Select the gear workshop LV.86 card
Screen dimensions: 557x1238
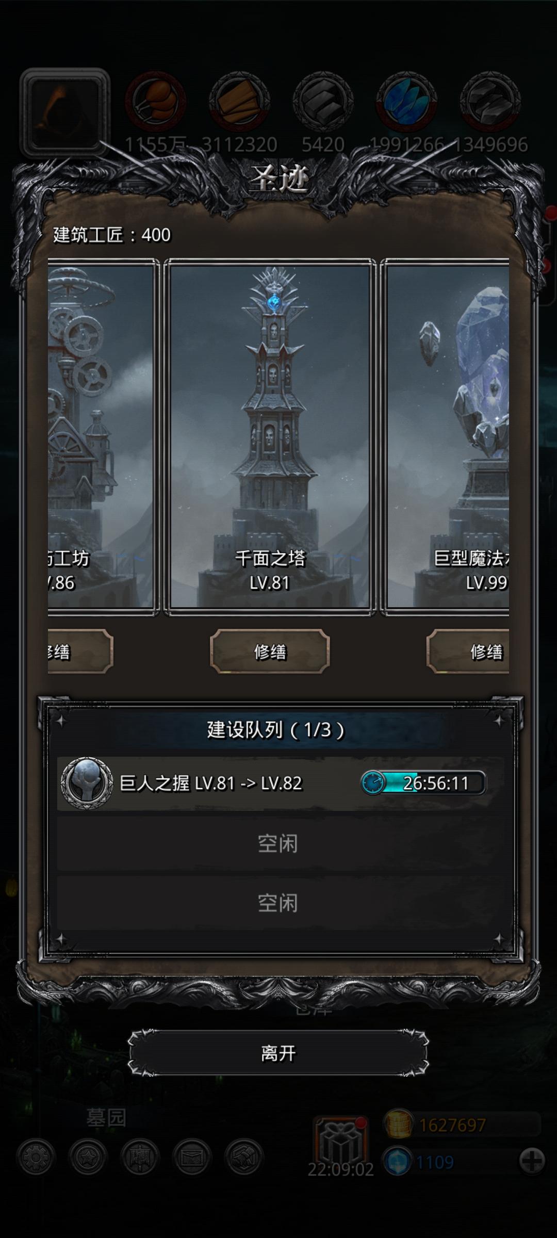[x=103, y=436]
